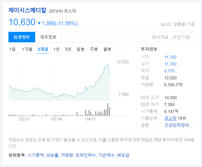Open top stocks by 외국인매수
The height and width of the screenshot is (167, 202).
click(85, 155)
